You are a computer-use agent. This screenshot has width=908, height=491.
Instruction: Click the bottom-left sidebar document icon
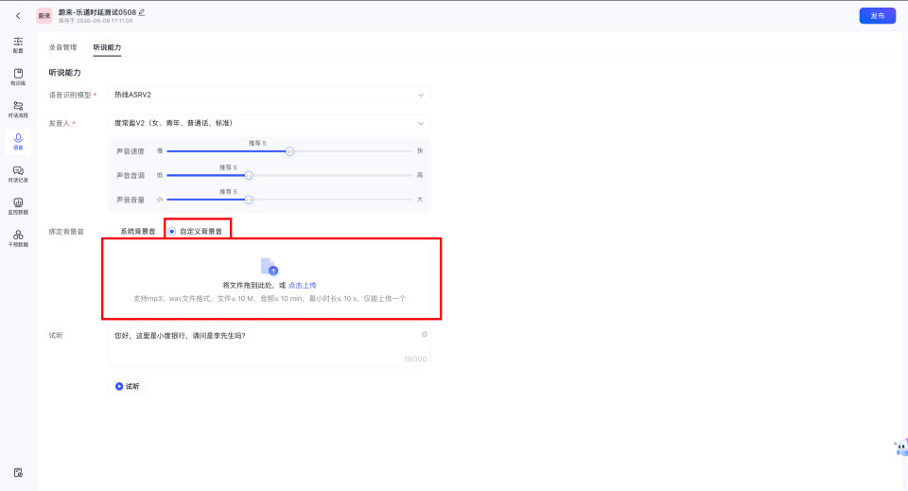click(x=18, y=472)
